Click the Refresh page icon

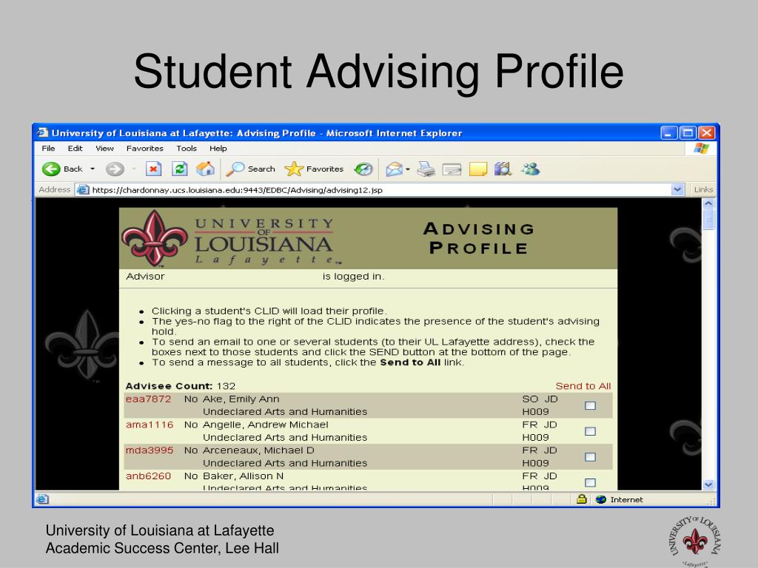pos(179,169)
